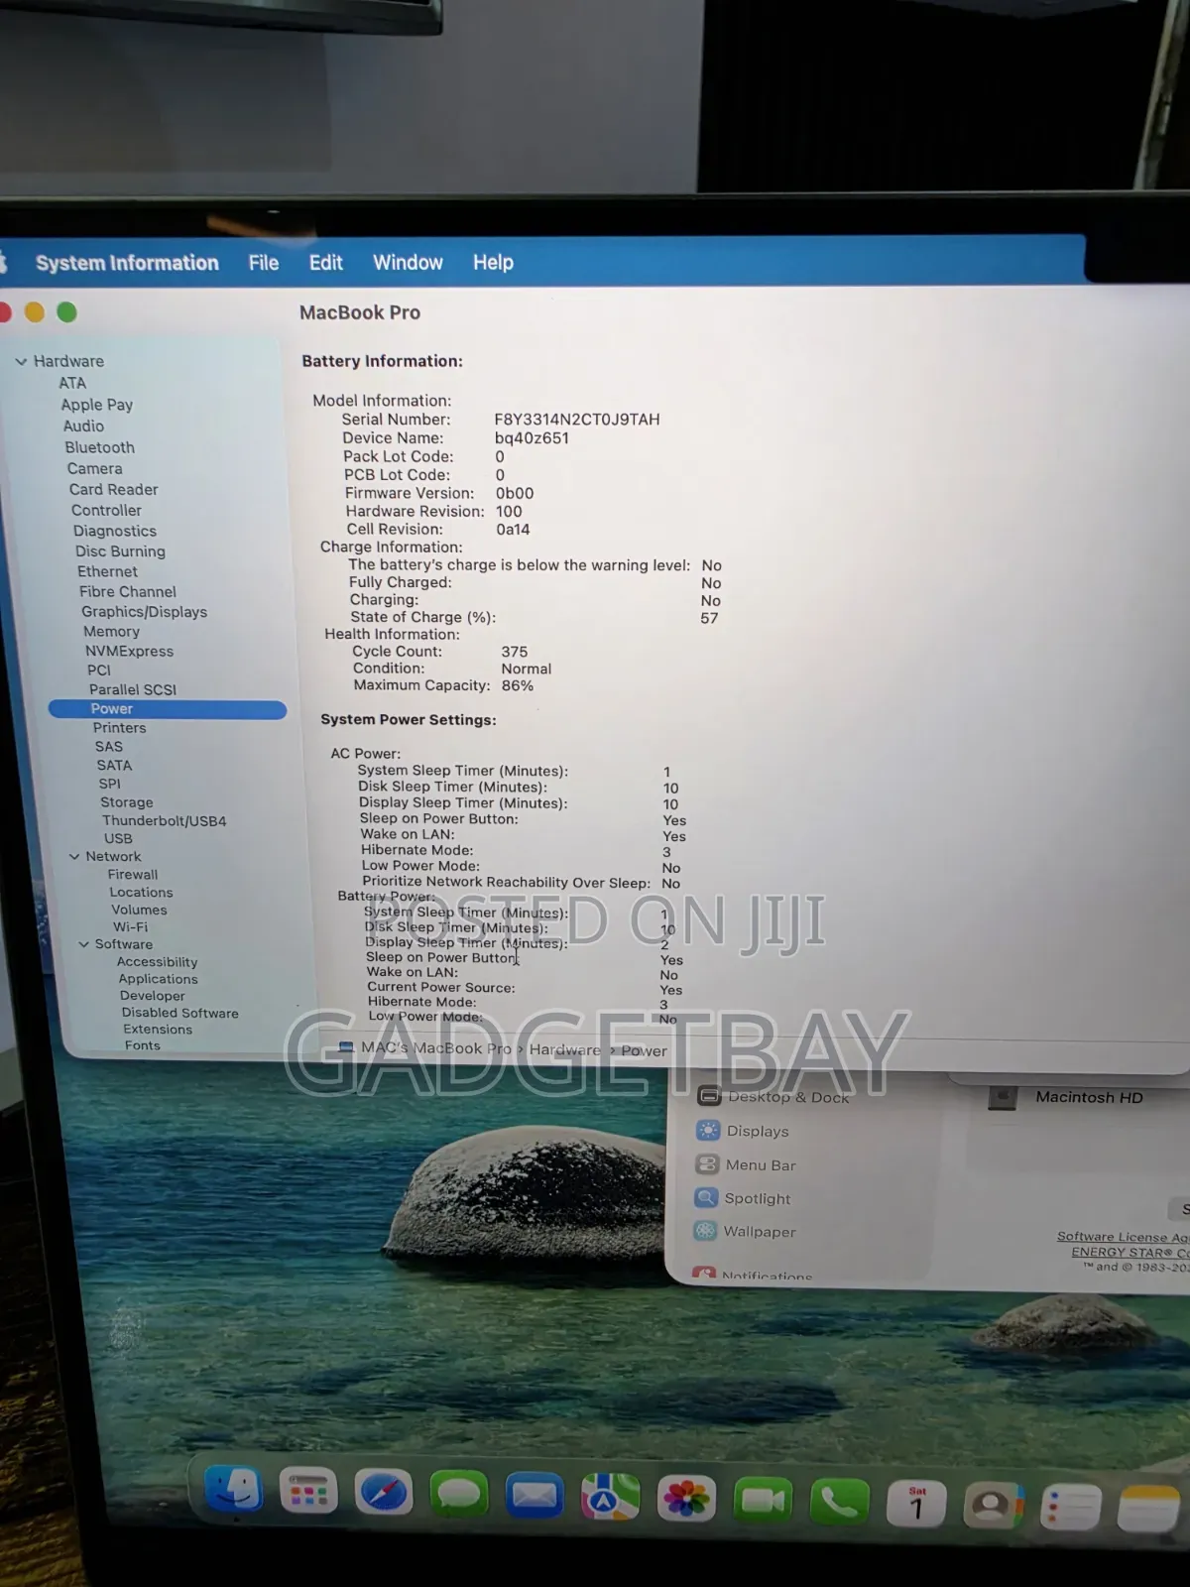Open Notes app in the Dock
Image resolution: width=1190 pixels, height=1587 pixels.
pos(1148,1509)
